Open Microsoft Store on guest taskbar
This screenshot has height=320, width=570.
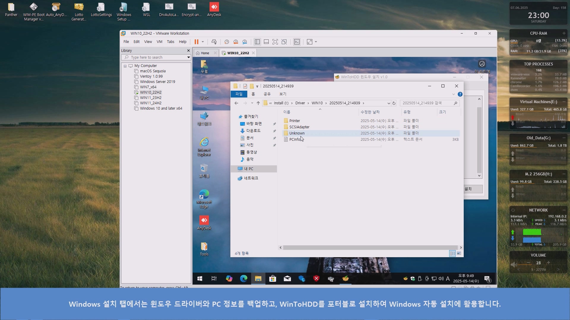click(x=273, y=279)
